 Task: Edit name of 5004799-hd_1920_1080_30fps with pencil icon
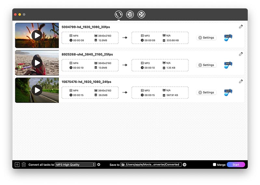tap(241, 27)
